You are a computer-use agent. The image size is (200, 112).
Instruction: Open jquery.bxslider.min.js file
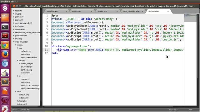pos(30,88)
